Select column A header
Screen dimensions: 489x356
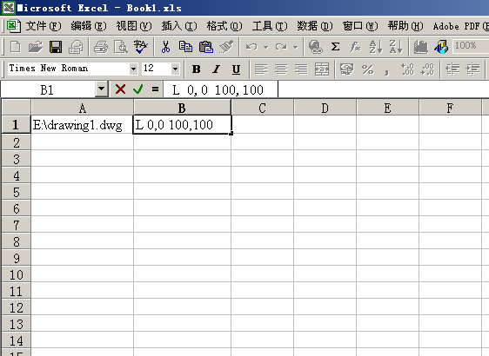pyautogui.click(x=83, y=108)
